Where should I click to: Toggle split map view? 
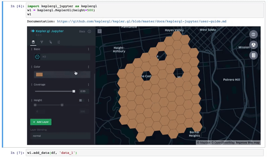[x=254, y=34]
